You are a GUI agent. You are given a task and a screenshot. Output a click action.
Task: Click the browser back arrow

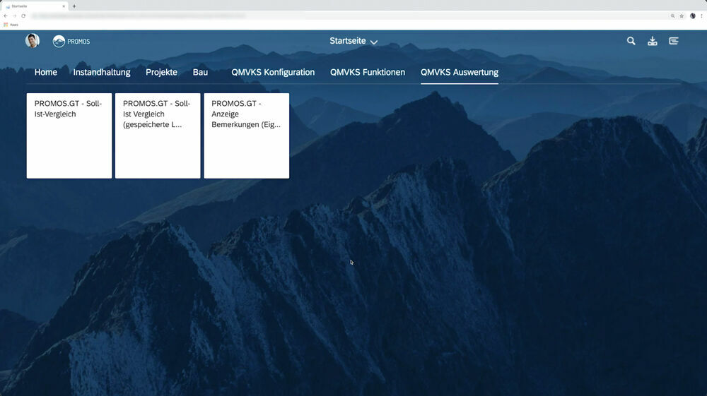(6, 16)
